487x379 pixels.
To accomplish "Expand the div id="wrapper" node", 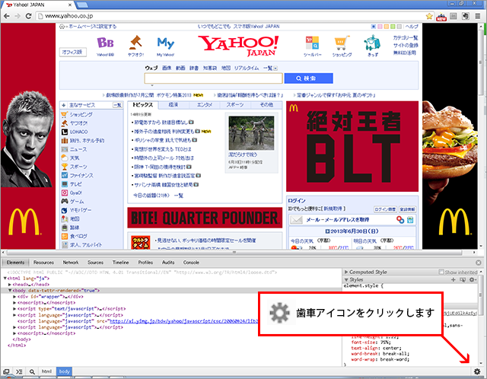I will point(14,297).
